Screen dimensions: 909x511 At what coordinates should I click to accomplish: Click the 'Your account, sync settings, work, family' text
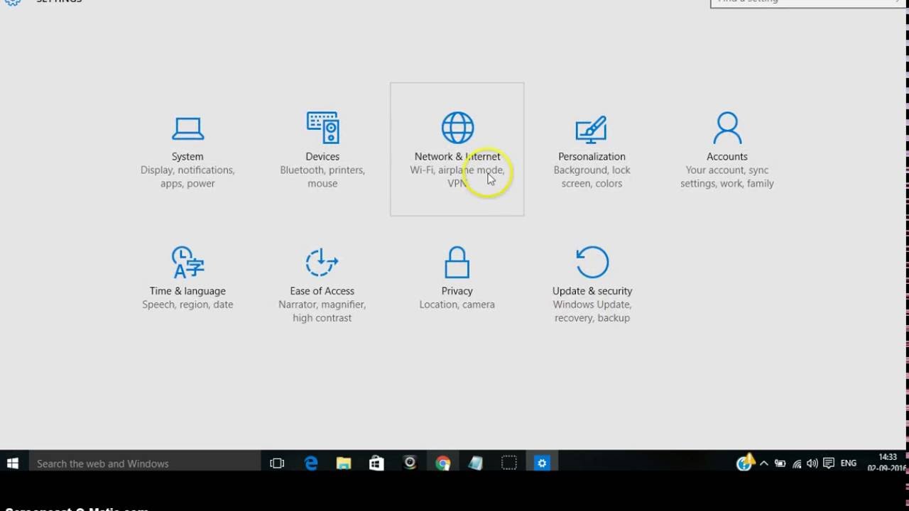pos(726,177)
